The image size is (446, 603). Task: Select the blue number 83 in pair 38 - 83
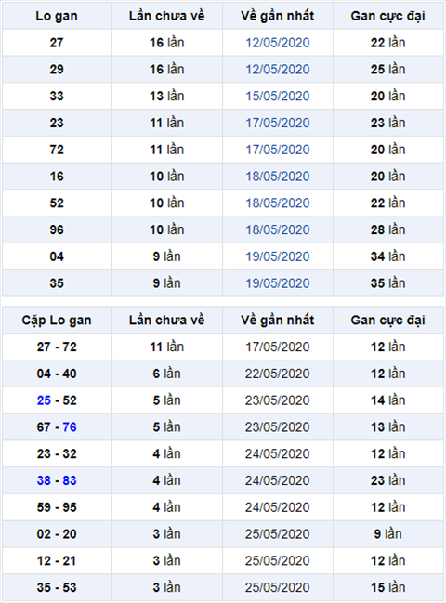[x=70, y=480]
